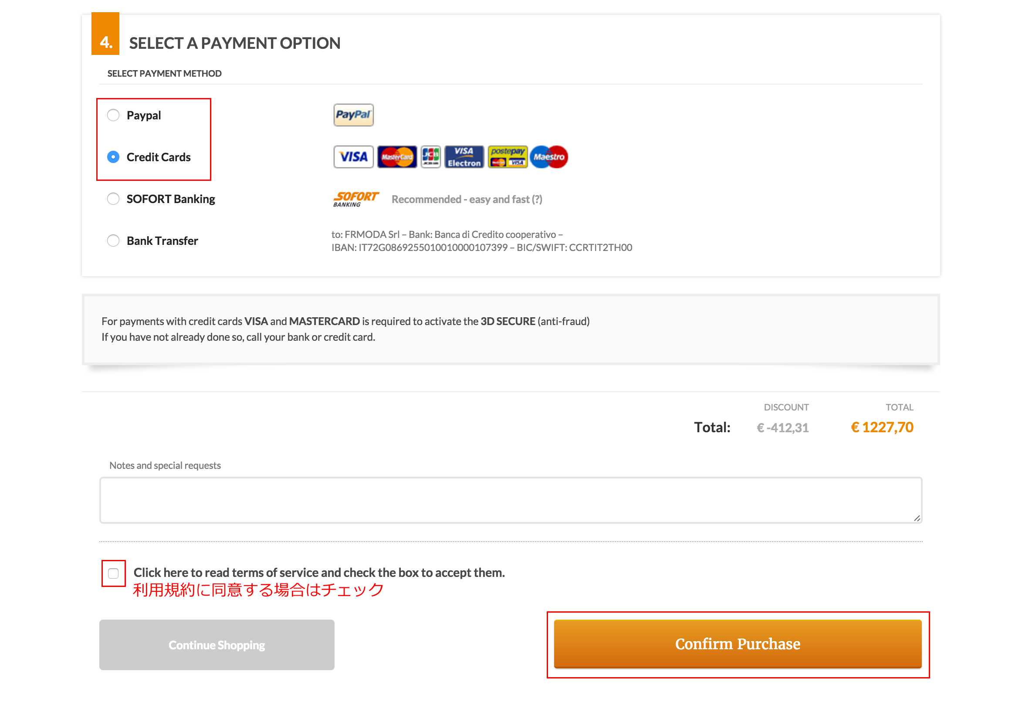Open the terms of service link text
This screenshot has height=712, width=1022.
click(319, 572)
